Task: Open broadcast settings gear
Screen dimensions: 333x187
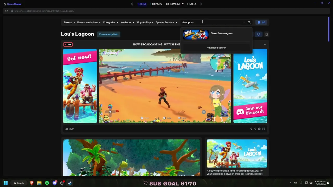Action: 259,129
